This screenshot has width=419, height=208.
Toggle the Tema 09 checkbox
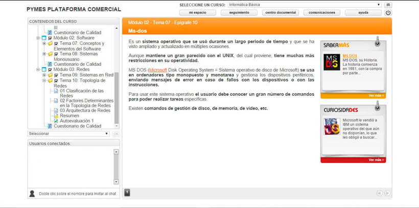pos(56,75)
